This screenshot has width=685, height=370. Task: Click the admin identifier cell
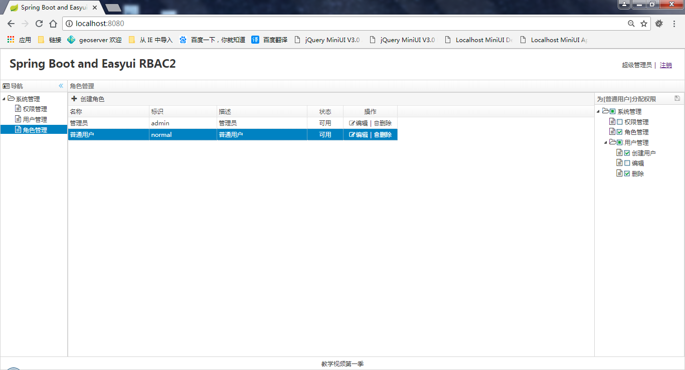coord(183,123)
